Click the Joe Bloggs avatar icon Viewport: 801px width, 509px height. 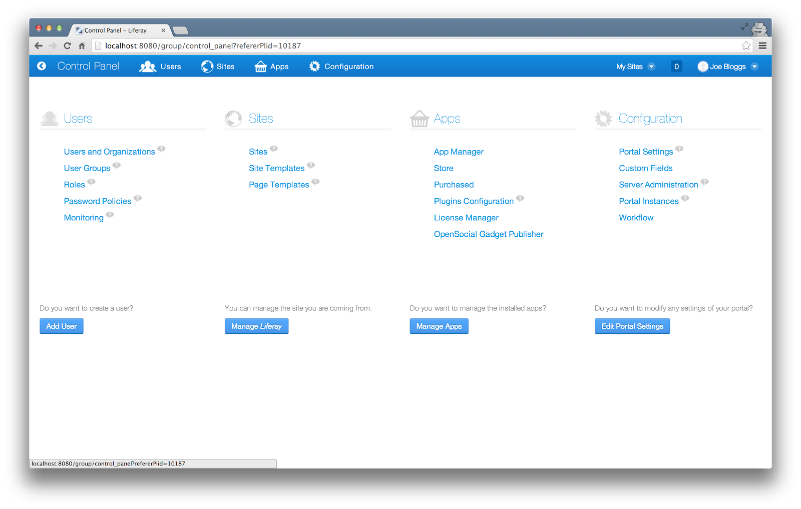tap(703, 67)
